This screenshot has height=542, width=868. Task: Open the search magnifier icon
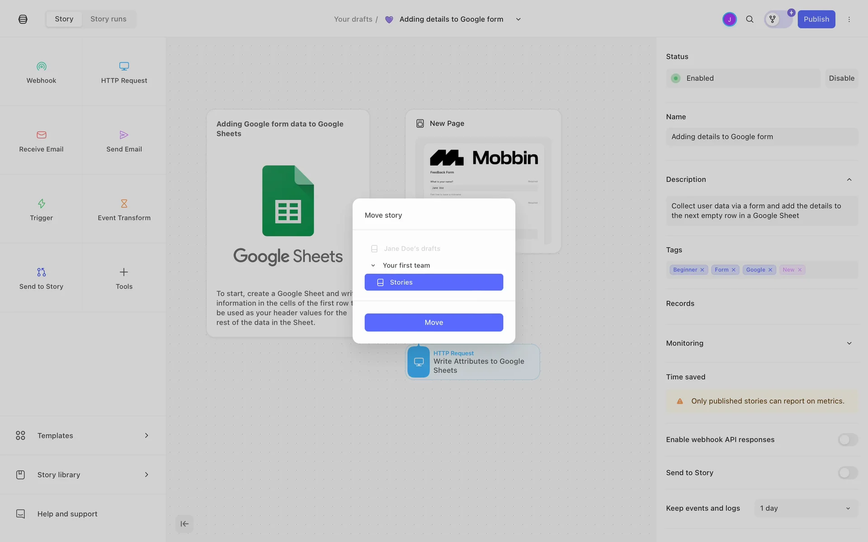point(750,19)
